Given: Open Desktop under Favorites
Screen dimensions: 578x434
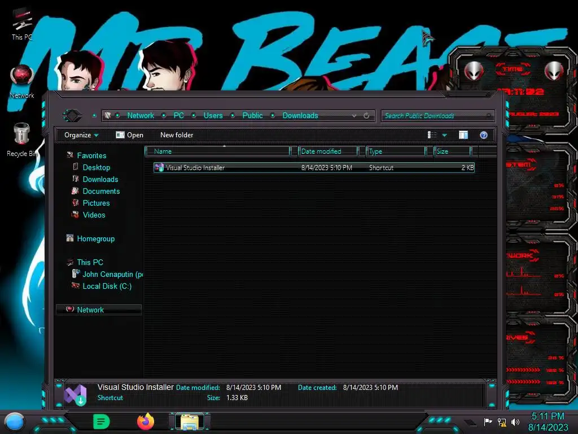Looking at the screenshot, I should click(96, 167).
